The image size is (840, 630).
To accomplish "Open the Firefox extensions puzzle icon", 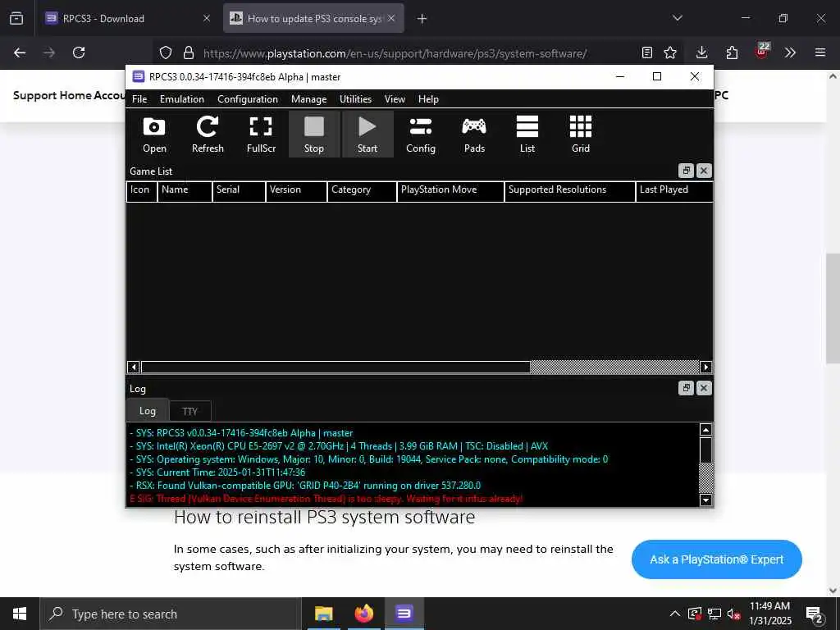I will click(x=732, y=52).
